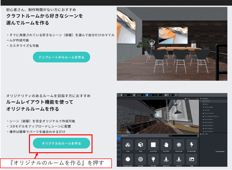Select Floor Plan in the hierarchy
The width and height of the screenshot is (232, 170).
coord(206,110)
